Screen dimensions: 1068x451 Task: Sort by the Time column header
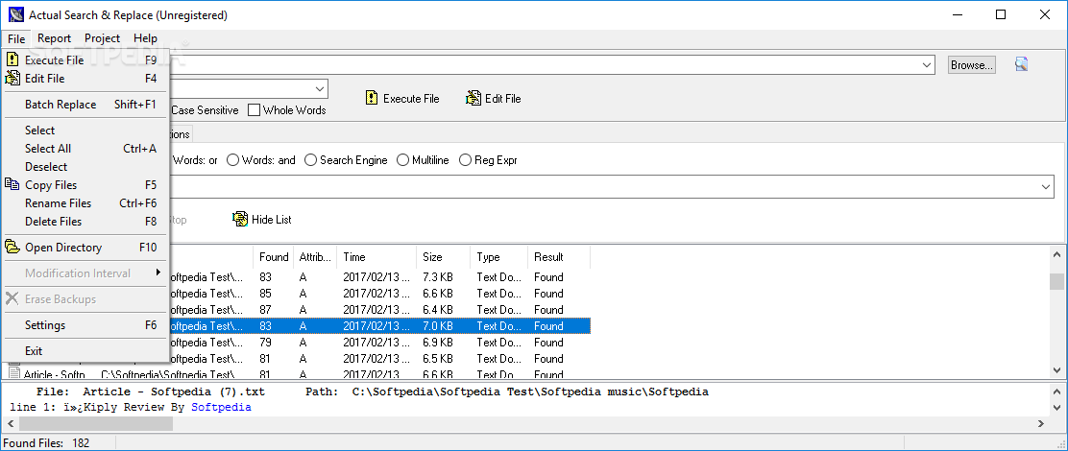point(376,257)
